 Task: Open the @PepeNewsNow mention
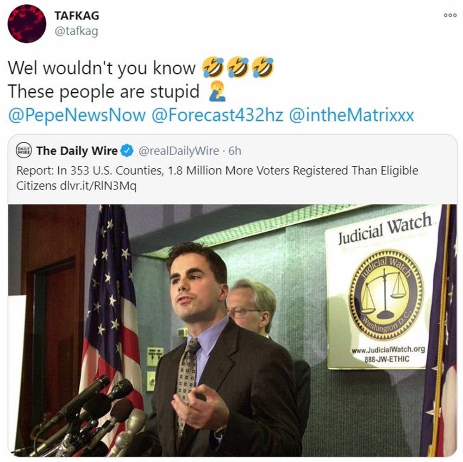point(77,115)
